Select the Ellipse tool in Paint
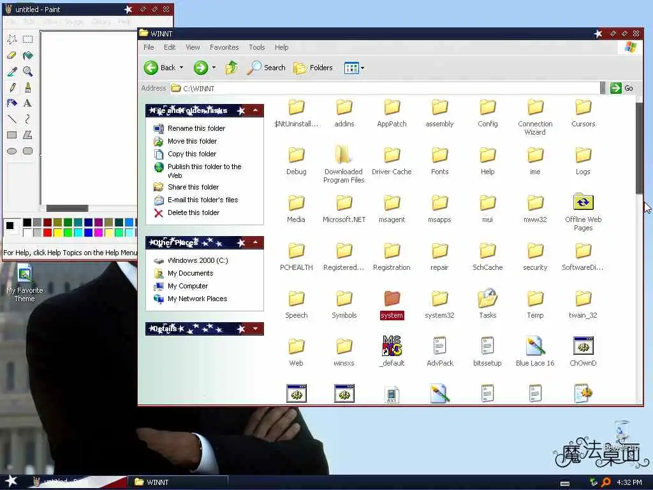 point(12,151)
